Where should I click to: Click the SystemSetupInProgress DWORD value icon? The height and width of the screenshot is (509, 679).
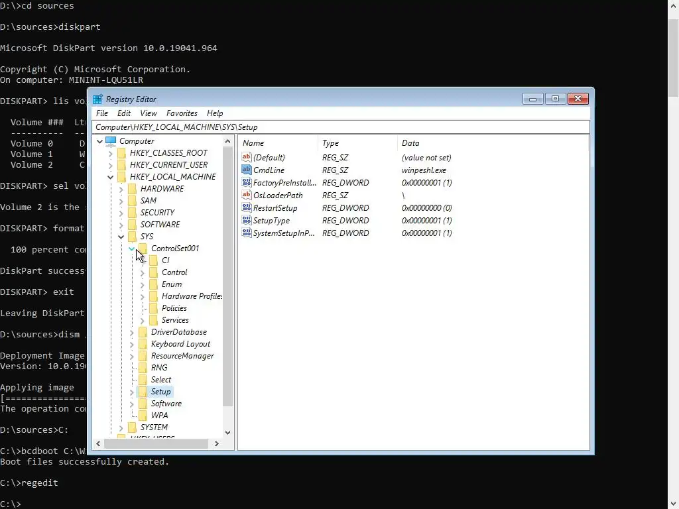click(x=247, y=233)
